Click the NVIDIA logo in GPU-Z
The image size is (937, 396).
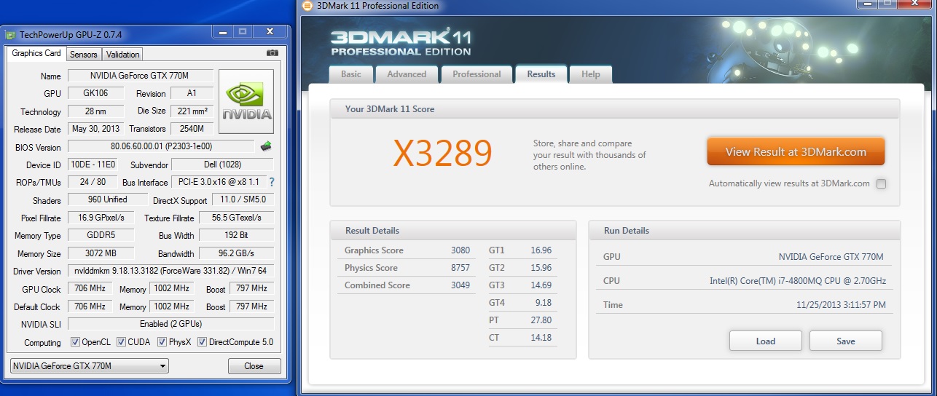point(247,101)
